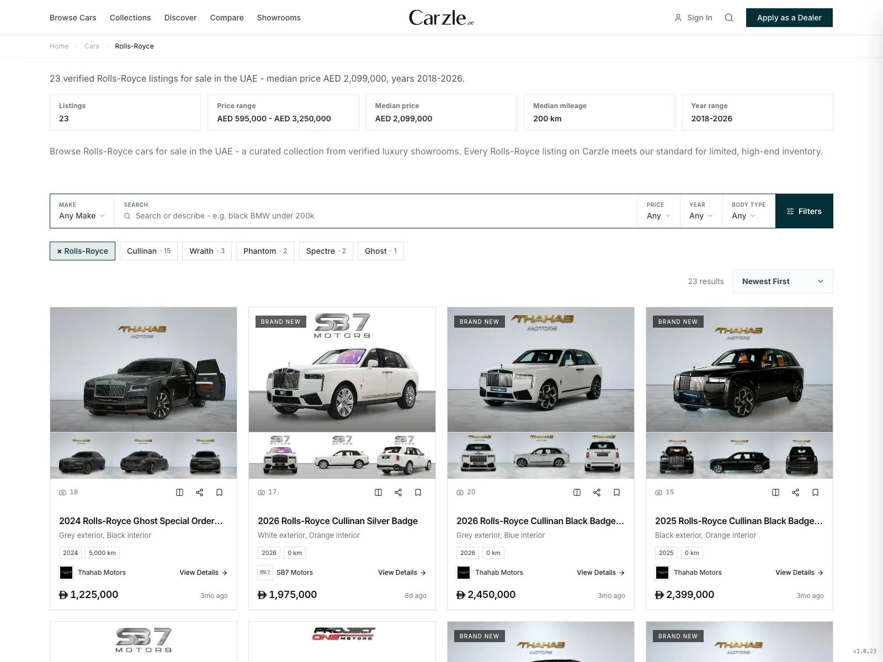Click SB7 Motors dealer name
This screenshot has width=883, height=662.
295,573
